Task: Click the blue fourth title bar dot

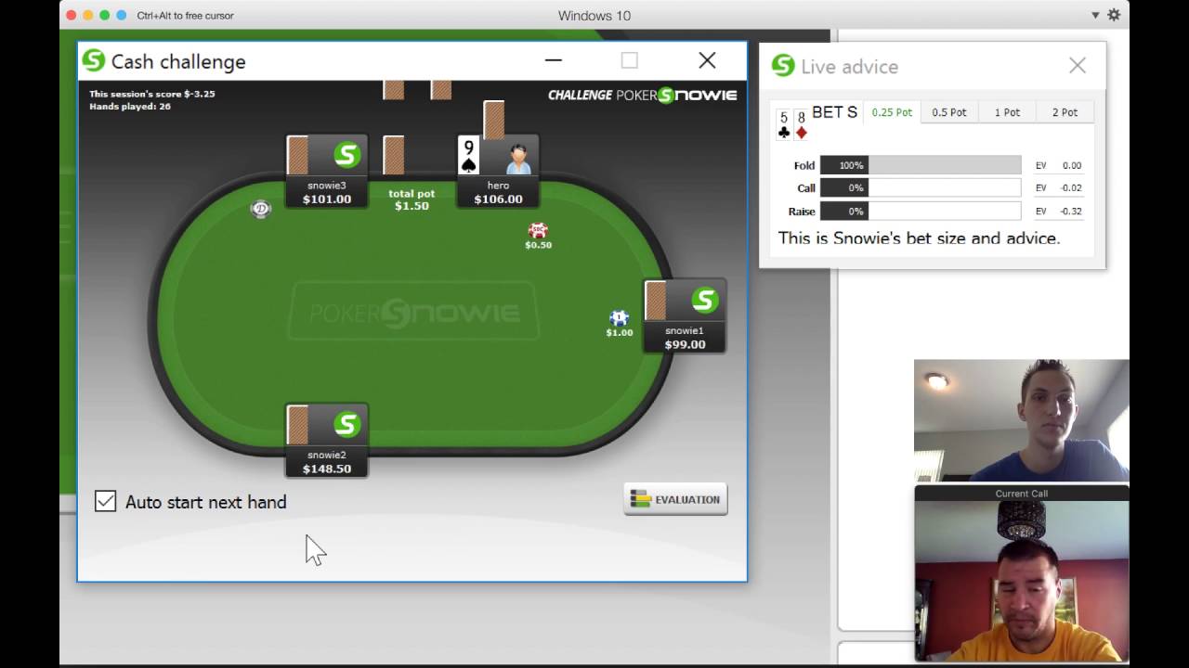Action: tap(122, 16)
